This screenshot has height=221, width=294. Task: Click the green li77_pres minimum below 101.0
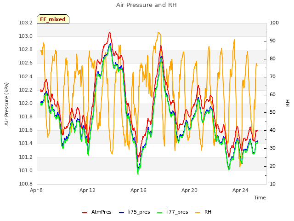[138, 174]
